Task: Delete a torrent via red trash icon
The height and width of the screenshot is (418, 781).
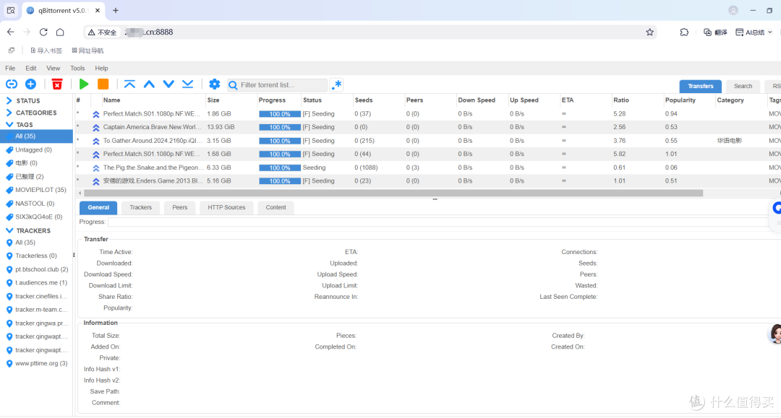Action: (x=57, y=84)
